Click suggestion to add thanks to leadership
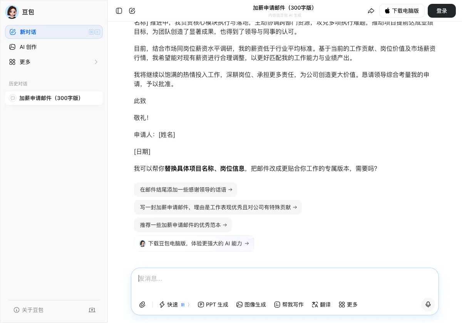The height and width of the screenshot is (323, 462). coord(186,190)
